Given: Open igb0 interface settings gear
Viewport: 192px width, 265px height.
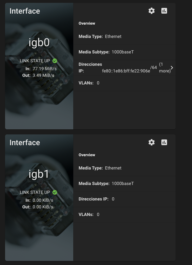Looking at the screenshot, I should (152, 11).
